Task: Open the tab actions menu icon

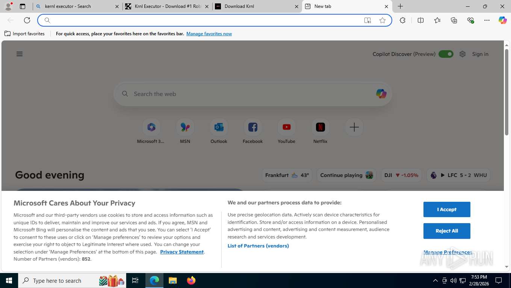Action: (x=23, y=6)
